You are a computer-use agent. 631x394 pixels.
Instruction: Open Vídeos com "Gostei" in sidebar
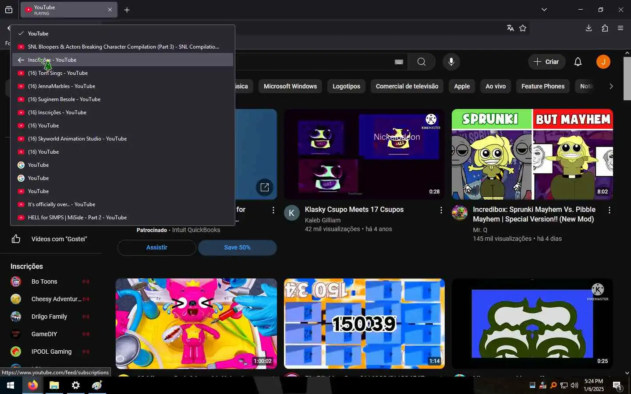click(x=51, y=239)
